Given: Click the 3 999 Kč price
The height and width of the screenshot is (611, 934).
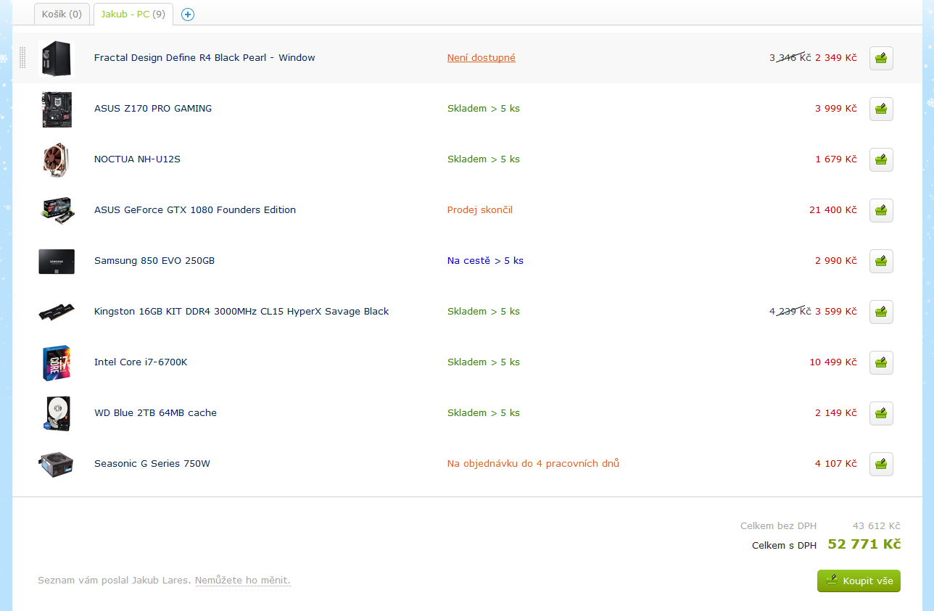Looking at the screenshot, I should 836,109.
